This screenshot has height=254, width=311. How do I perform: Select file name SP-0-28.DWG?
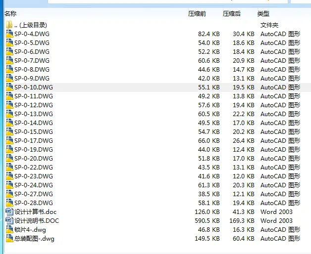pyautogui.click(x=34, y=203)
